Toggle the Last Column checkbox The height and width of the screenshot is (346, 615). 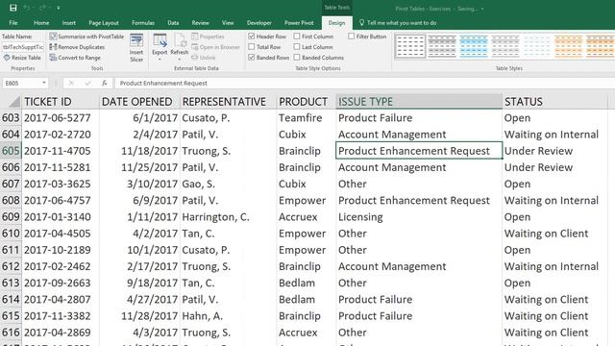pos(297,47)
